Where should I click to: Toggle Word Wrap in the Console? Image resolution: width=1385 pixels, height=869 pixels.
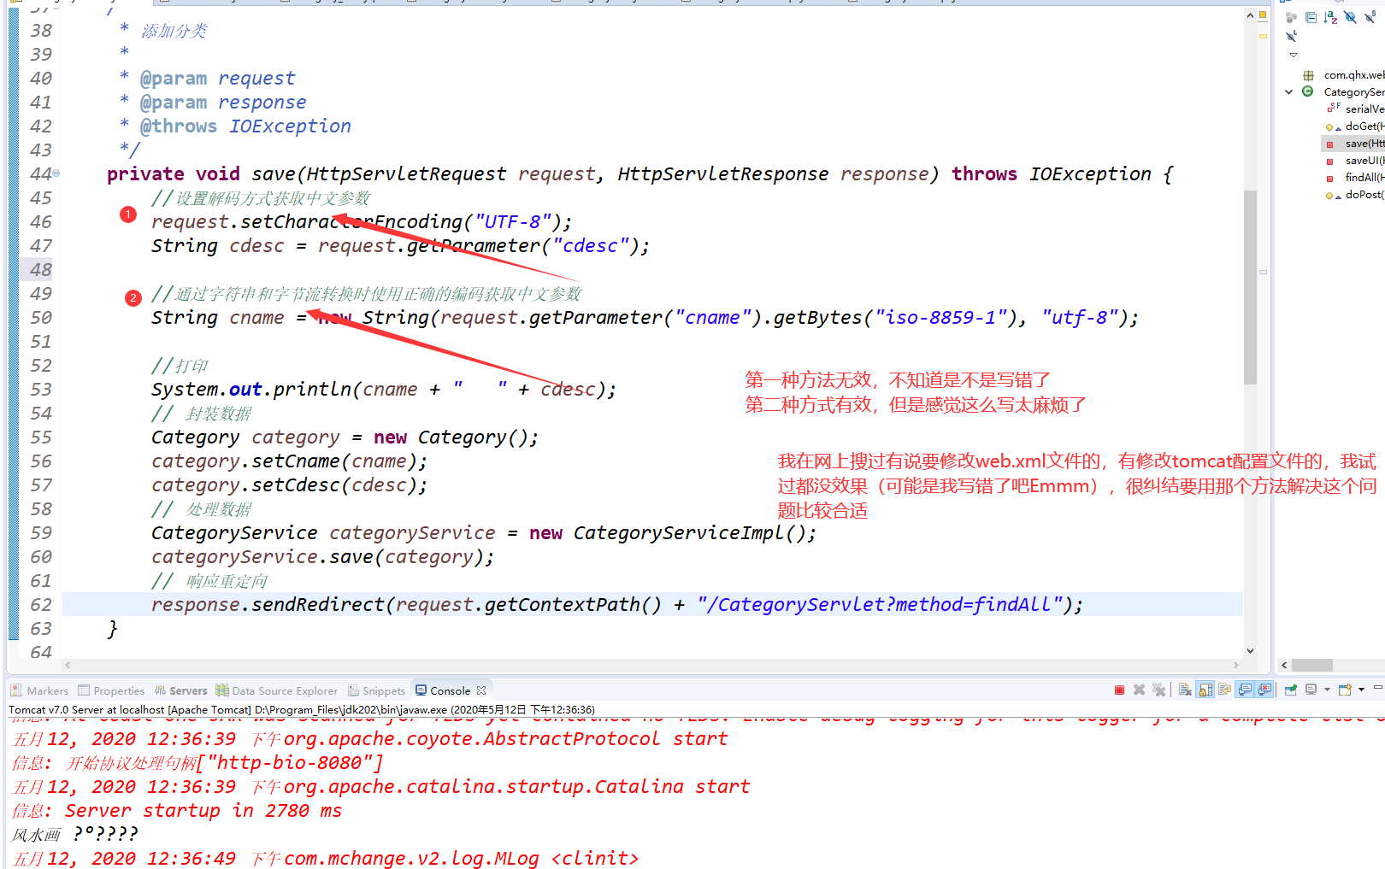pos(1224,690)
